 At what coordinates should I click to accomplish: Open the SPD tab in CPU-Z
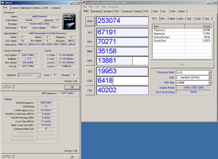(46, 8)
